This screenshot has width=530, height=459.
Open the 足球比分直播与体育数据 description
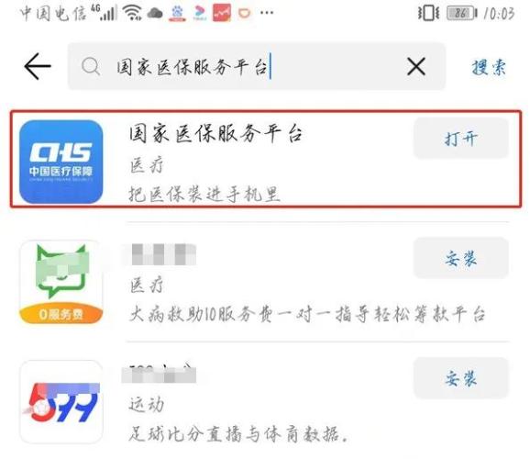[x=238, y=434]
